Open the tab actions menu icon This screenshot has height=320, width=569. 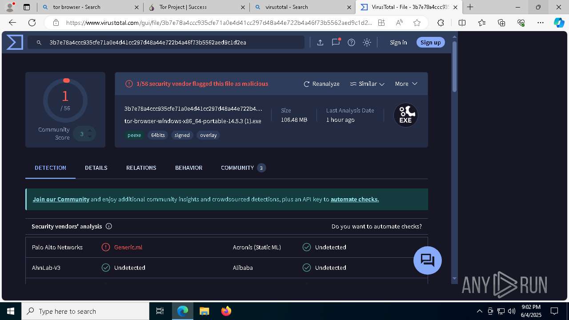pos(27,7)
